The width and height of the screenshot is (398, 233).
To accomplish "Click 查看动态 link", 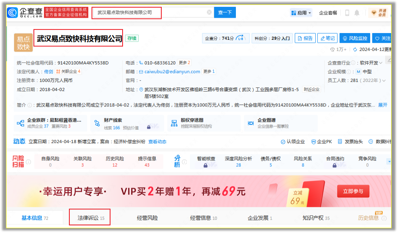I will [157, 141].
